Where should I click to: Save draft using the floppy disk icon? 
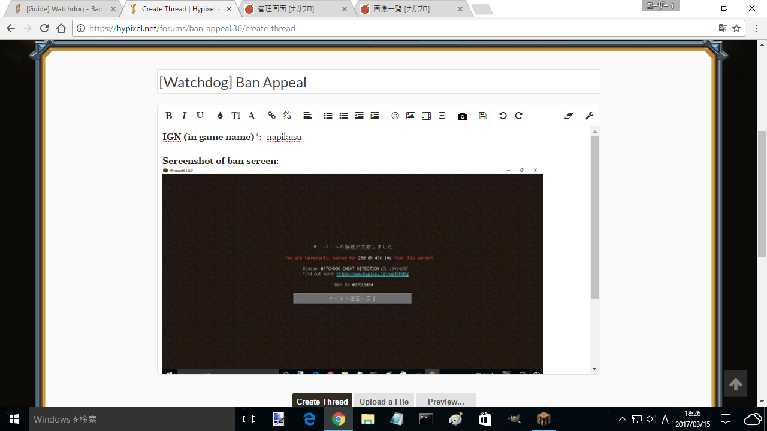click(x=482, y=116)
